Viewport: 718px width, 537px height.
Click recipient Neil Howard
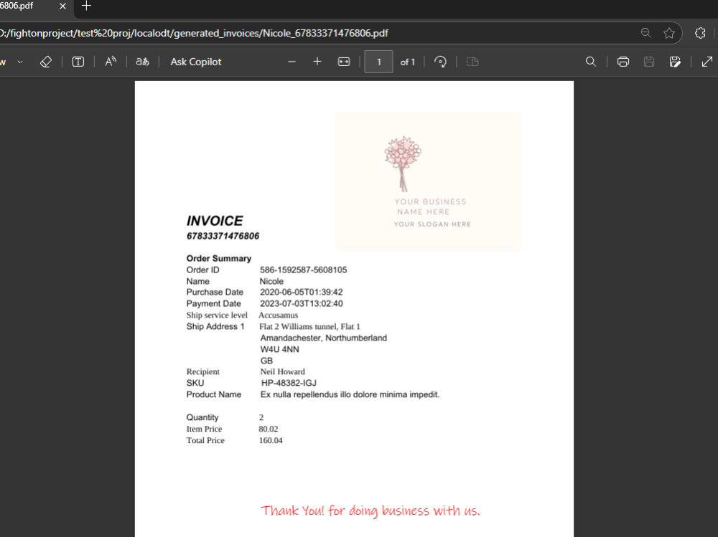282,372
